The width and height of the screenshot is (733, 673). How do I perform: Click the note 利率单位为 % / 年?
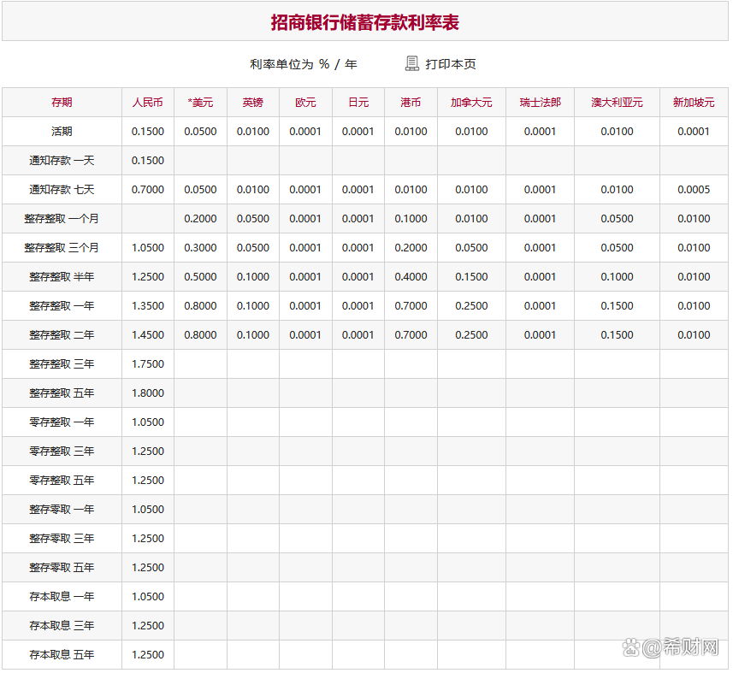point(304,64)
